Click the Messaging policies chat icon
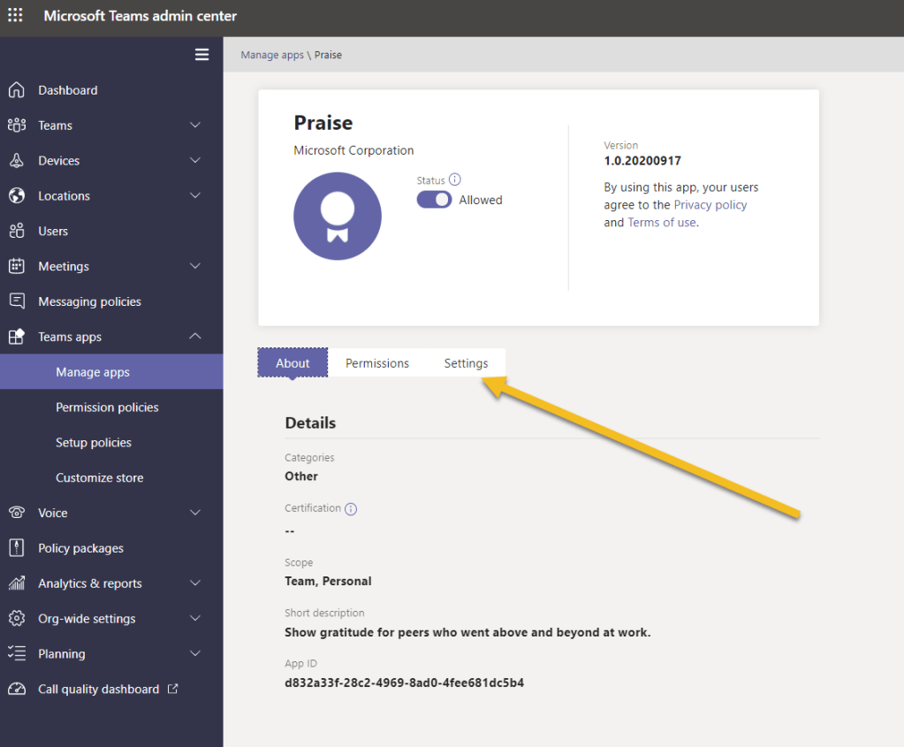The image size is (904, 747). (x=16, y=301)
